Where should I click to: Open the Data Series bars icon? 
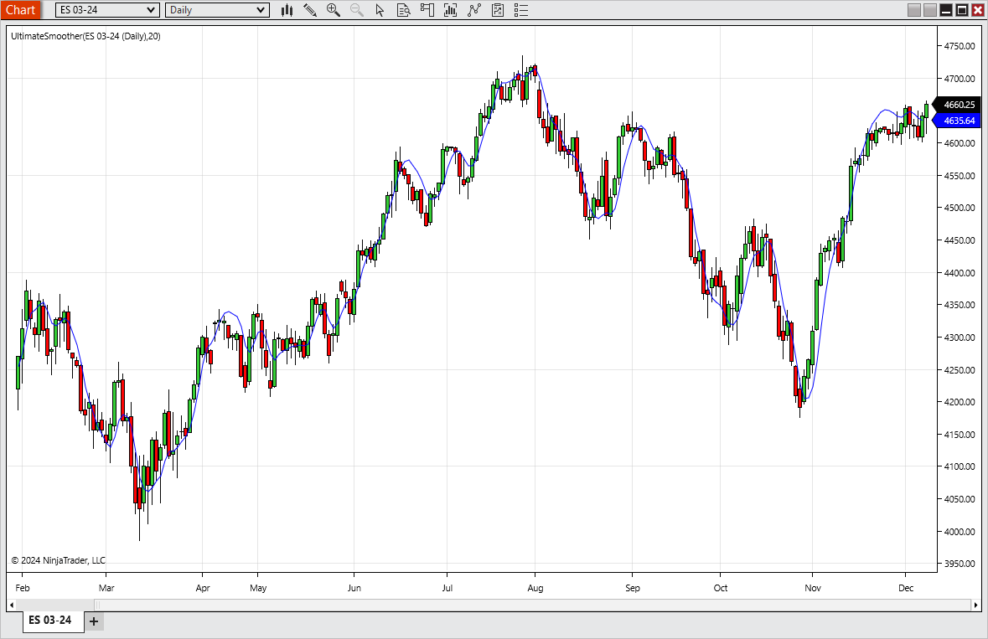pos(450,10)
